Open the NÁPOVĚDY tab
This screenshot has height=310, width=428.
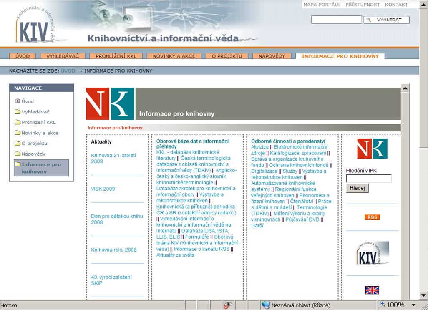point(272,56)
